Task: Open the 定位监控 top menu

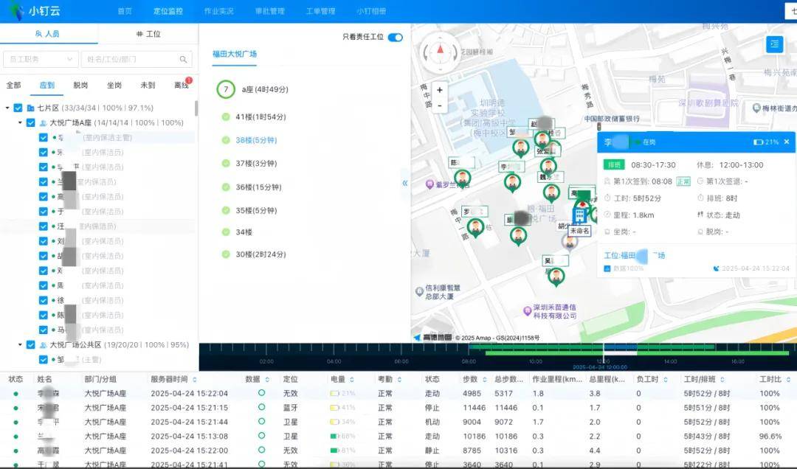Action: (x=168, y=11)
